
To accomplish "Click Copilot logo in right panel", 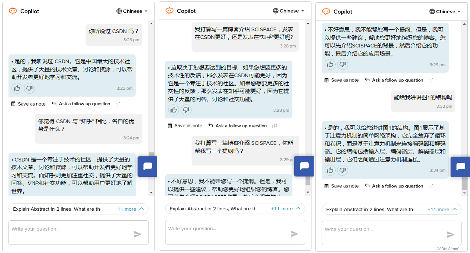I will tap(326, 11).
